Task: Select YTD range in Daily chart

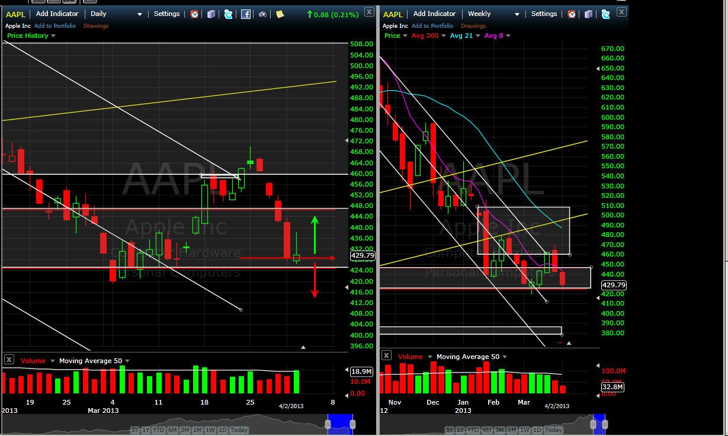Action: 158,429
